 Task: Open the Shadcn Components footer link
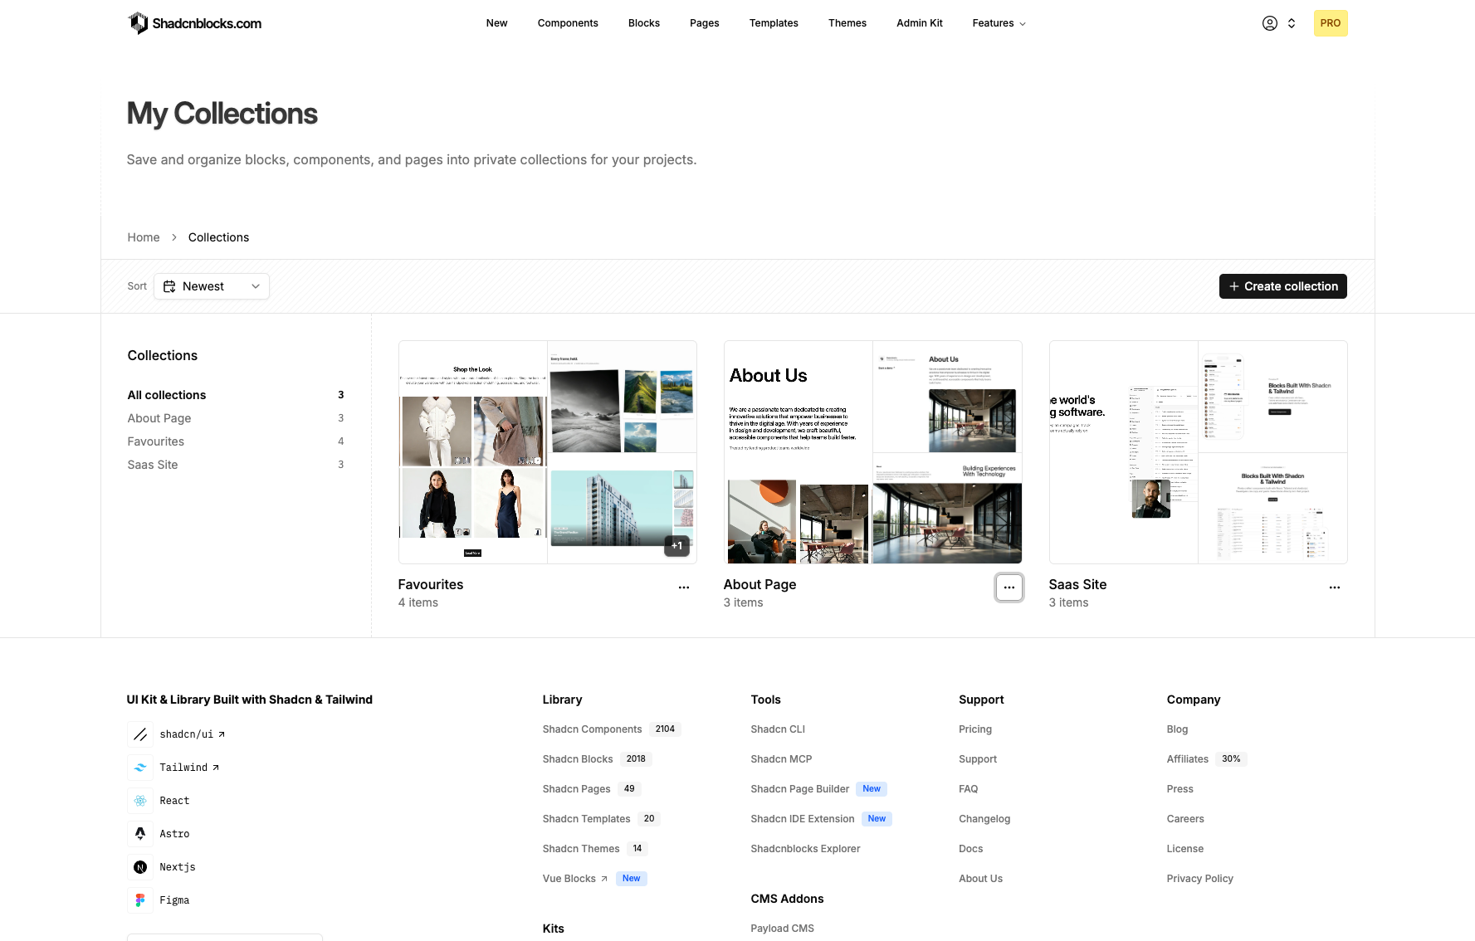(x=593, y=729)
